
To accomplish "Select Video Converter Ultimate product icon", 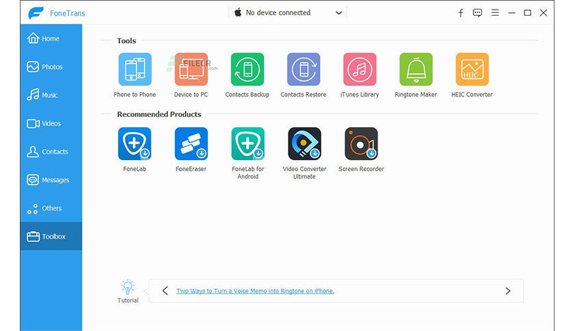I will pyautogui.click(x=304, y=144).
